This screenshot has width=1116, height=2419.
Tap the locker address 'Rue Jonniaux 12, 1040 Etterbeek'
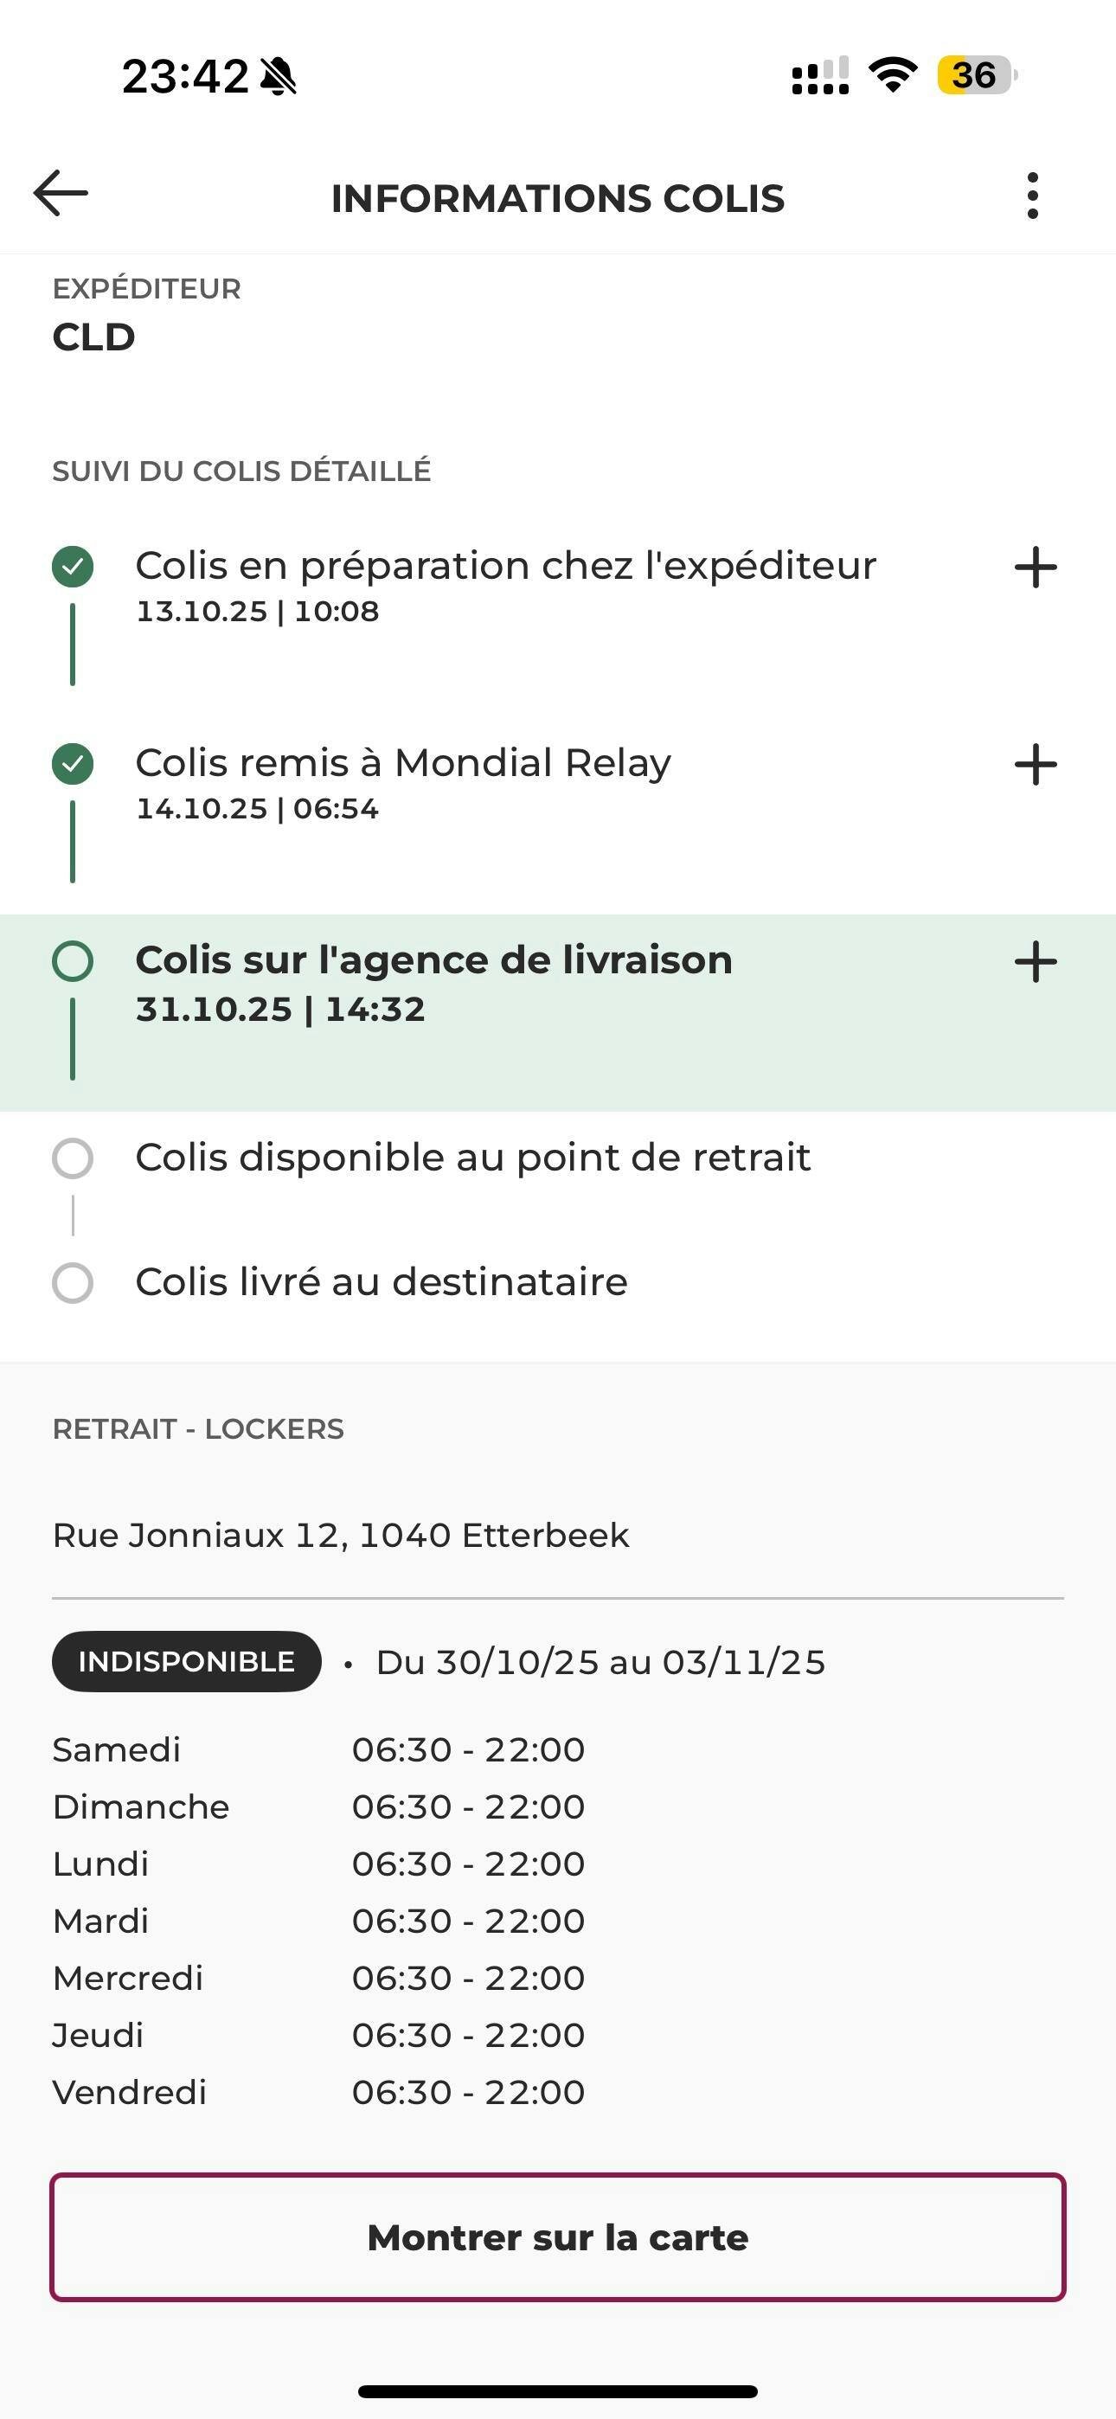[341, 1536]
